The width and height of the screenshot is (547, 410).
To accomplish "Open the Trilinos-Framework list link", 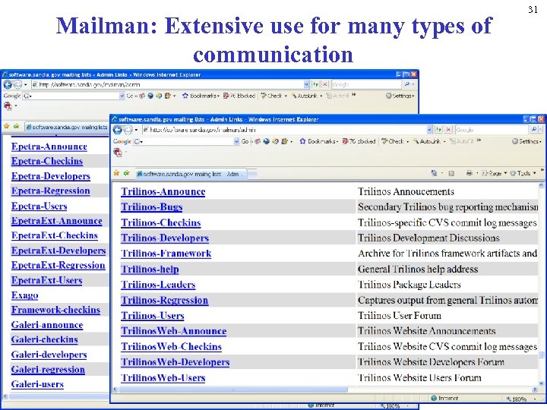I will click(166, 254).
